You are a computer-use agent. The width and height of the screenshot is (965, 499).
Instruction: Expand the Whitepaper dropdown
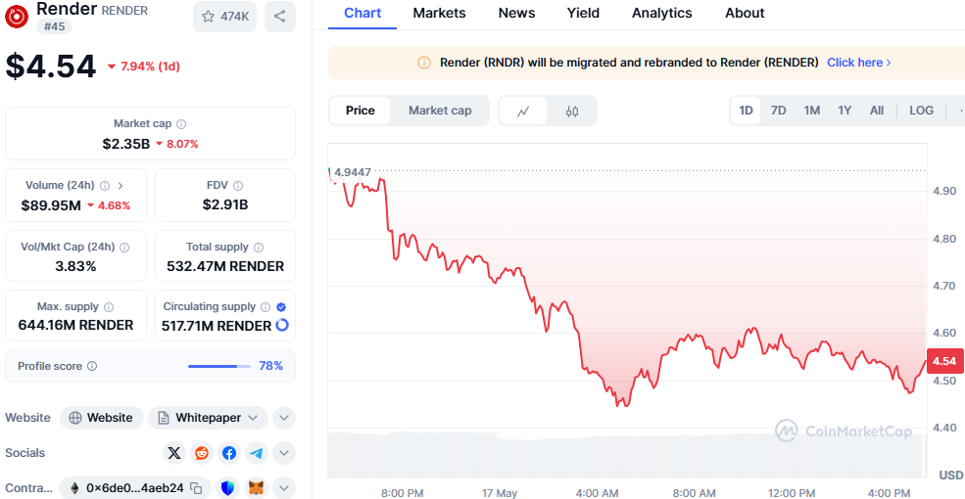208,418
